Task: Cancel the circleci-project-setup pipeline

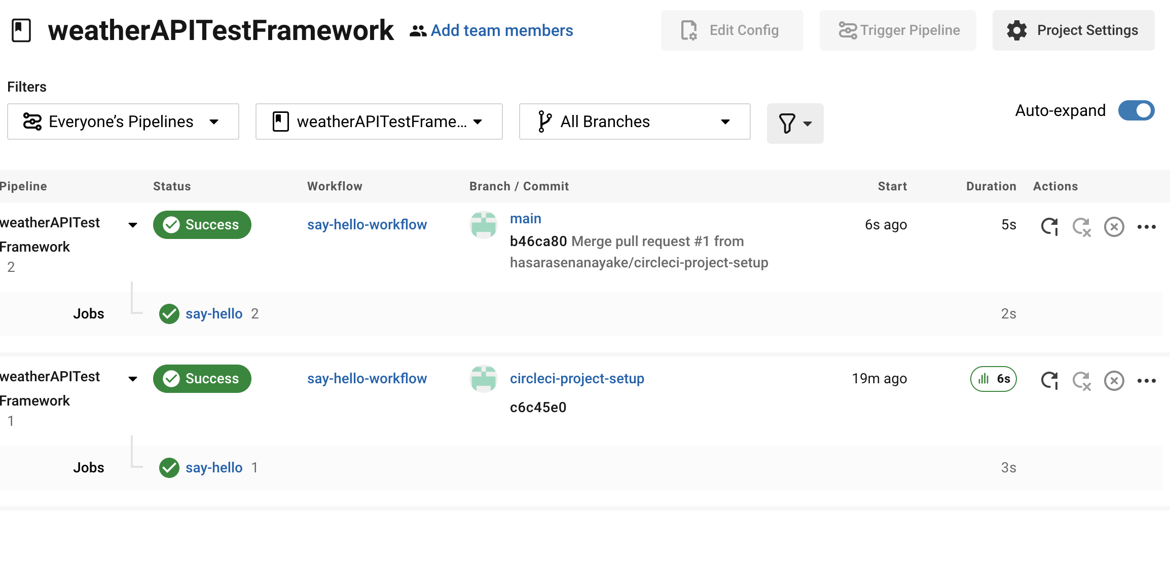Action: 1114,381
